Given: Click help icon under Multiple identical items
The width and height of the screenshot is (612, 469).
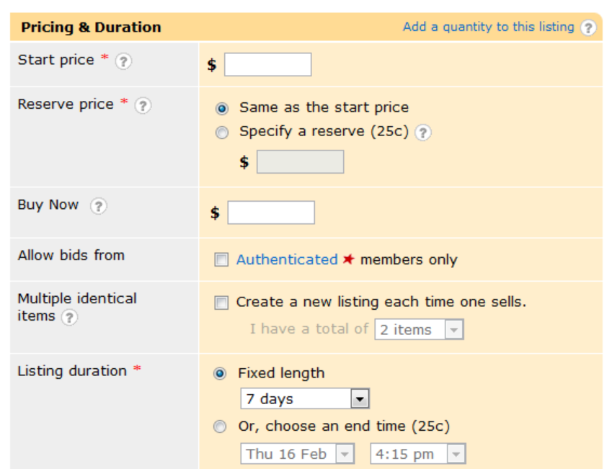Looking at the screenshot, I should coord(69,318).
